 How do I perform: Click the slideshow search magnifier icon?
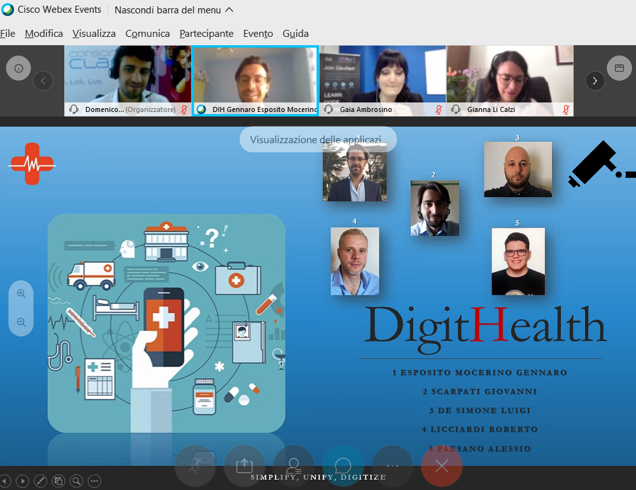point(76,481)
